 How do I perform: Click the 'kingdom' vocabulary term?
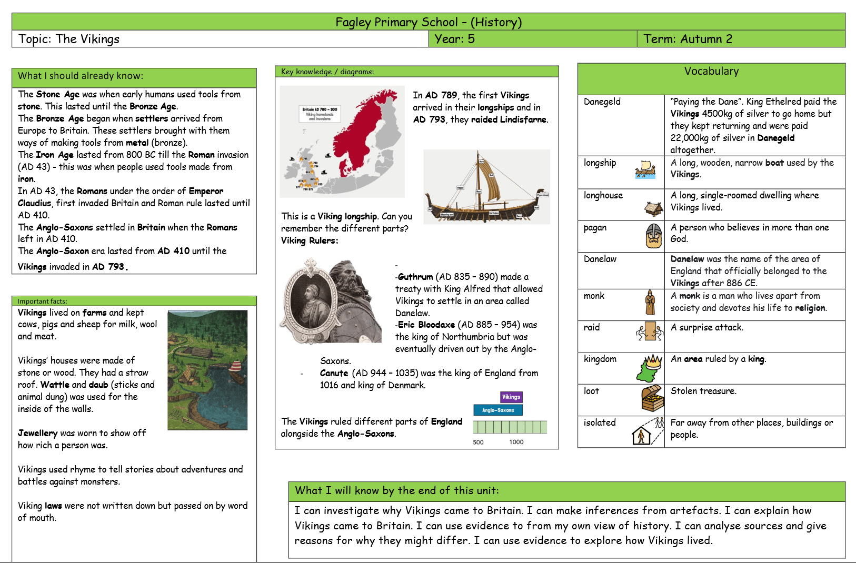(600, 359)
